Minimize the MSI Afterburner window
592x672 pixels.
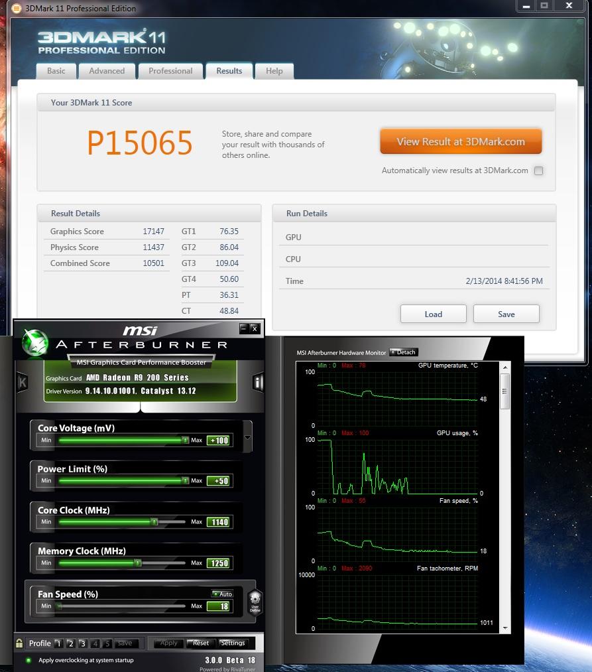coord(244,329)
